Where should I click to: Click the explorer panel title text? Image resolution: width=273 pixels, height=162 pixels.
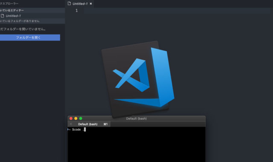(x=9, y=3)
